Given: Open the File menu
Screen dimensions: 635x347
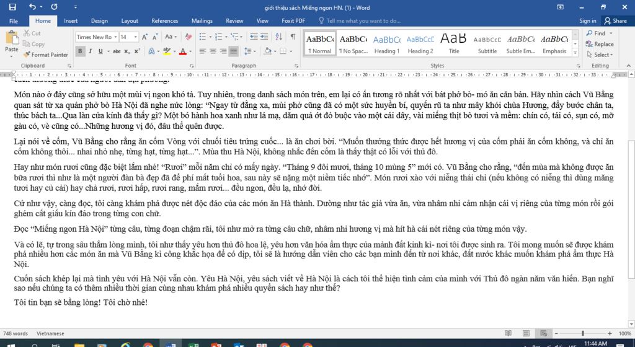Looking at the screenshot, I should pyautogui.click(x=14, y=20).
